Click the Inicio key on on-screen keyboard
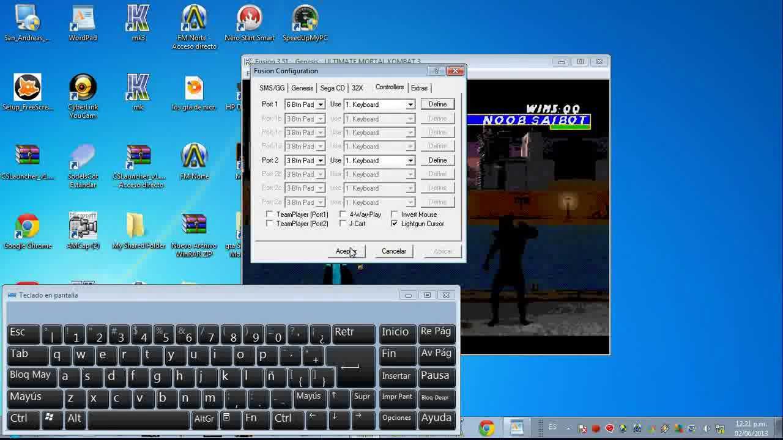Image resolution: width=783 pixels, height=440 pixels. tap(397, 333)
